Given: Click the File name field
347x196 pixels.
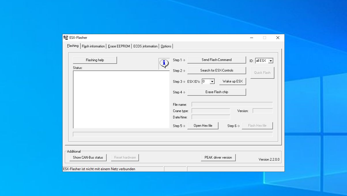Looking at the screenshot, I should (232, 105).
